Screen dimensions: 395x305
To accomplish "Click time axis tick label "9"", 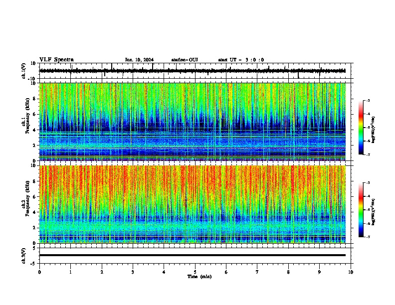I will (319, 272).
